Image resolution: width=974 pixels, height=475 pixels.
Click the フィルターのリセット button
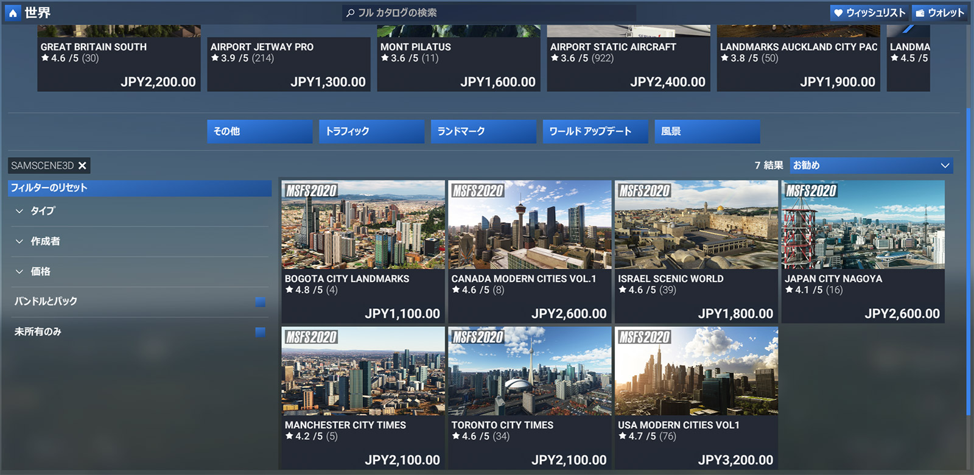coord(140,188)
